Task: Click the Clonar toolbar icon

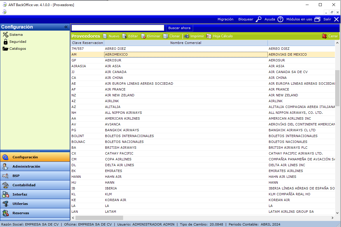Action: [x=165, y=36]
